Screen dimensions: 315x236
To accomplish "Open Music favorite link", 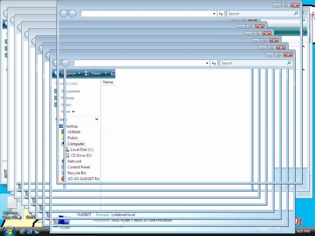I will (66, 105).
